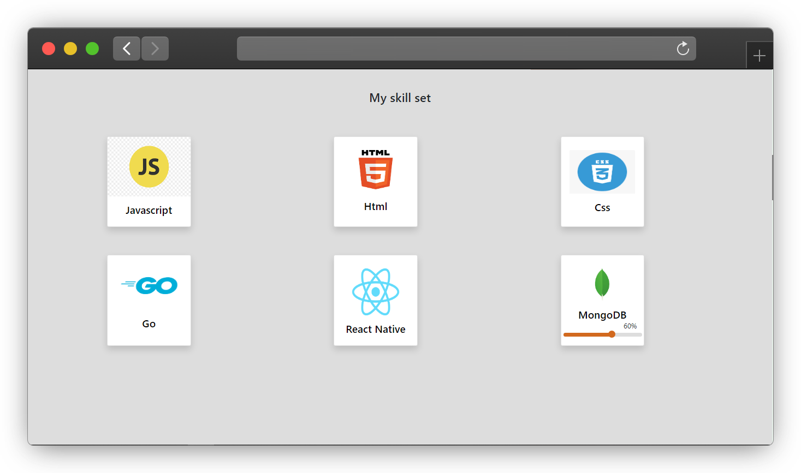Screen dimensions: 801x473
Task: Click the "Javascript" card label
Action: coord(149,211)
